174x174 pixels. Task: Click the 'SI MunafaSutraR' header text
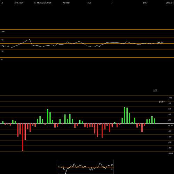coord(43,3)
